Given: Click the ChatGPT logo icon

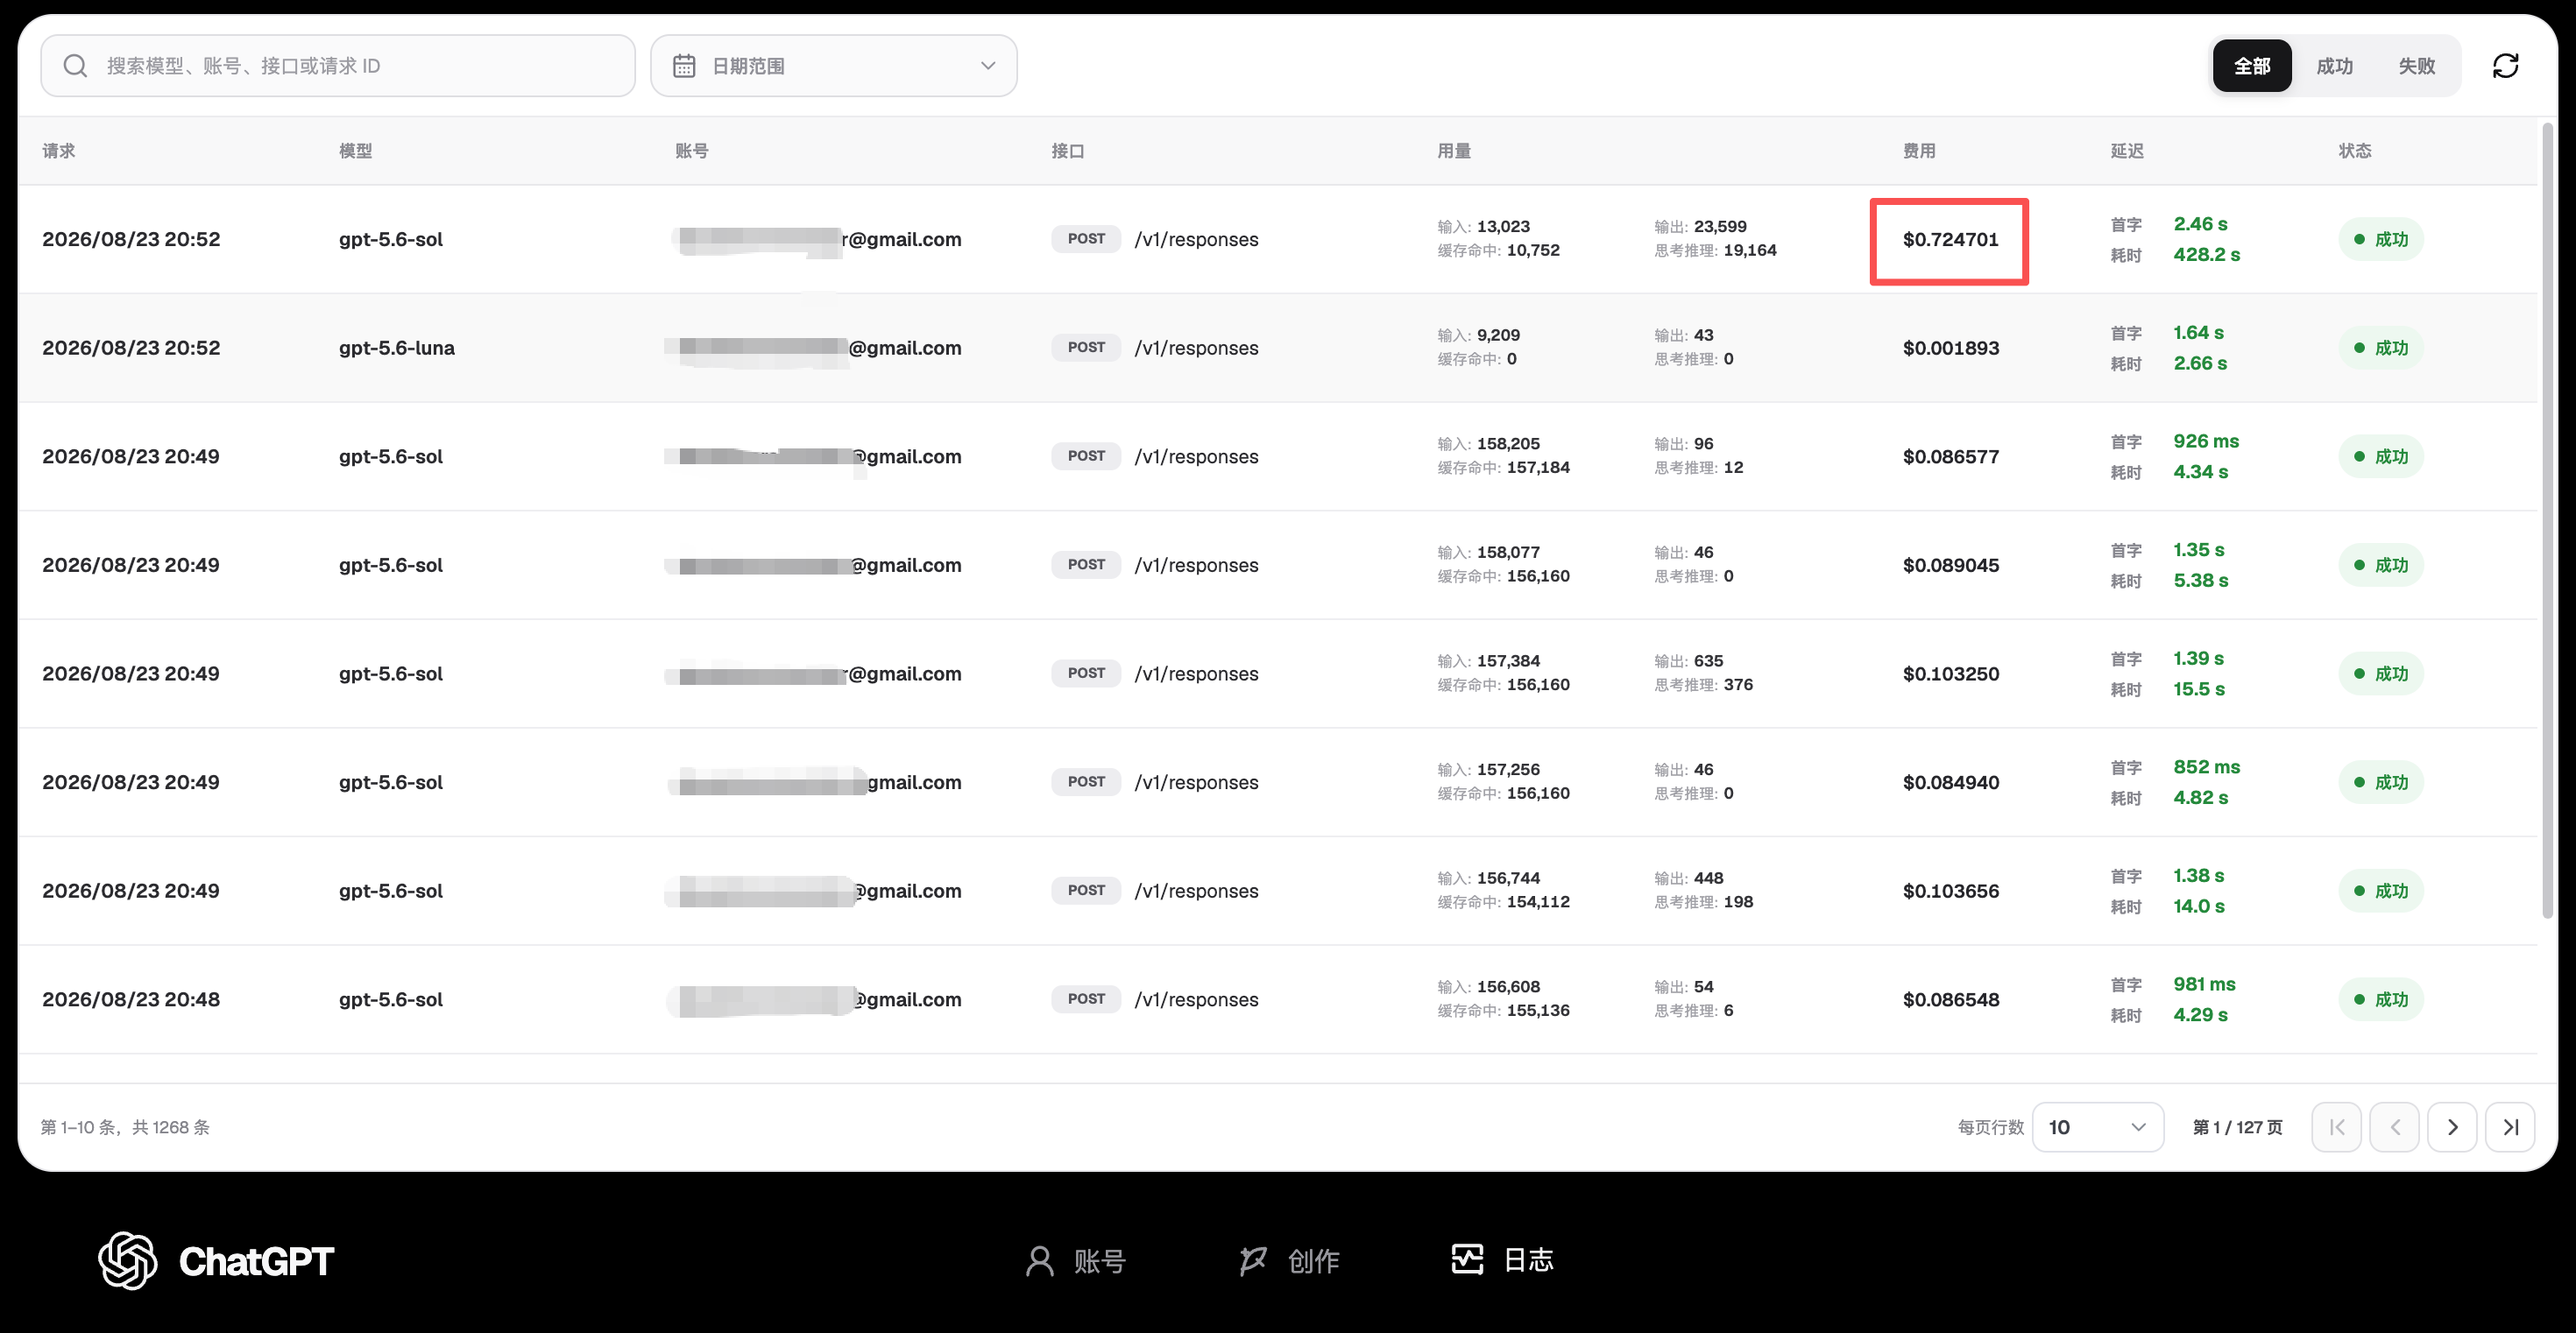Looking at the screenshot, I should (127, 1260).
